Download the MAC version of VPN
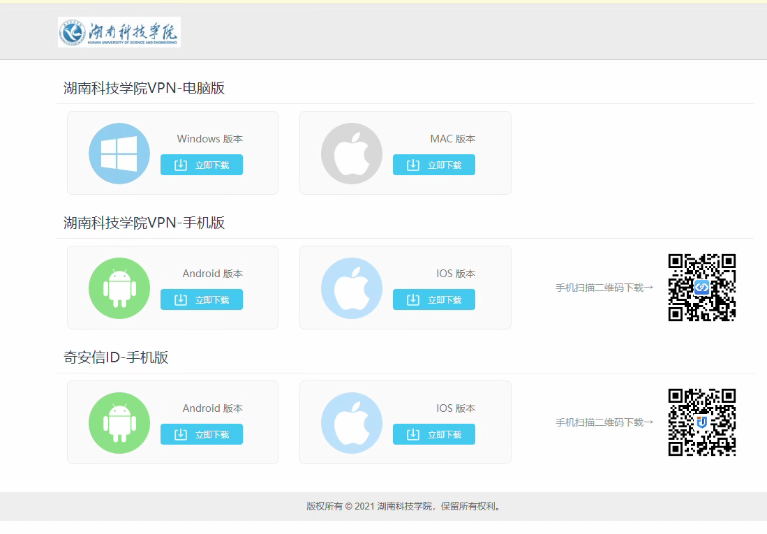The image size is (767, 534). coord(434,165)
